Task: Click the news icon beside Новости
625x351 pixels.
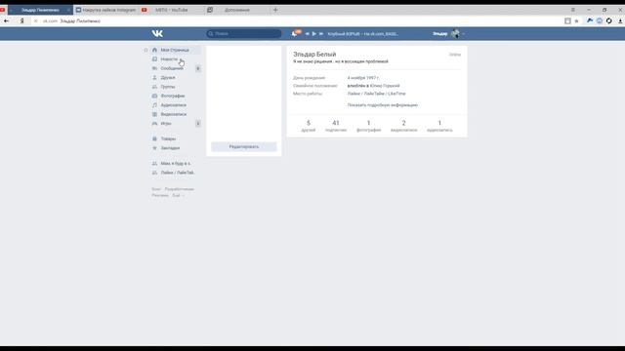Action: pos(154,59)
